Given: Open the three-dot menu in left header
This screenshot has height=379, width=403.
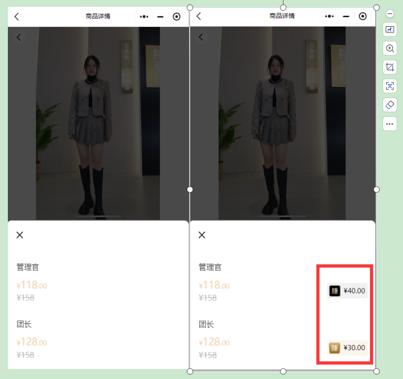Looking at the screenshot, I should (144, 17).
